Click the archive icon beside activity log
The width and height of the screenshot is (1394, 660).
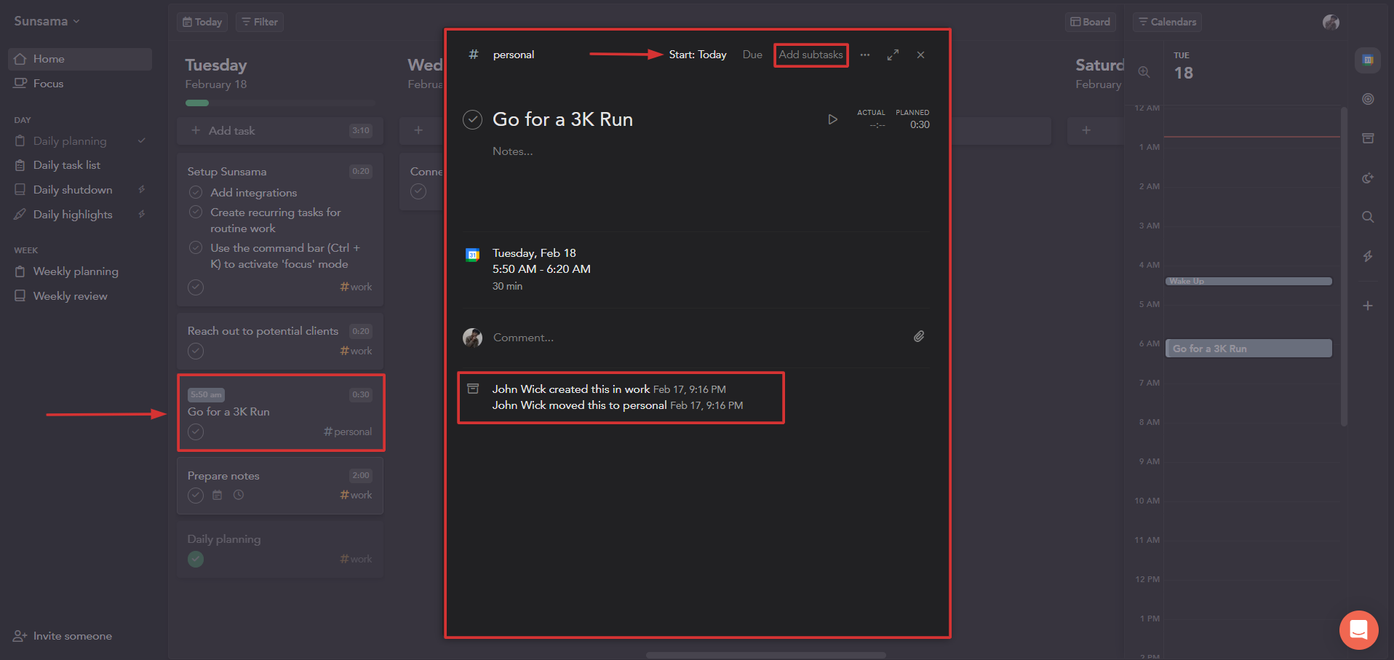[x=473, y=389]
